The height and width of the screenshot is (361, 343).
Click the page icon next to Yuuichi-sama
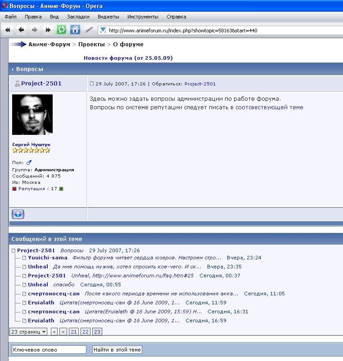pyautogui.click(x=24, y=258)
